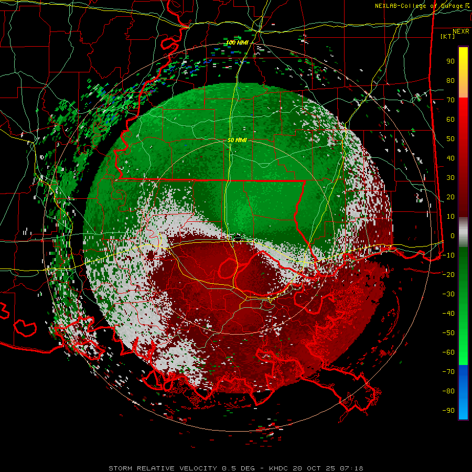Click the 80 value on the velocity scale

pos(450,81)
